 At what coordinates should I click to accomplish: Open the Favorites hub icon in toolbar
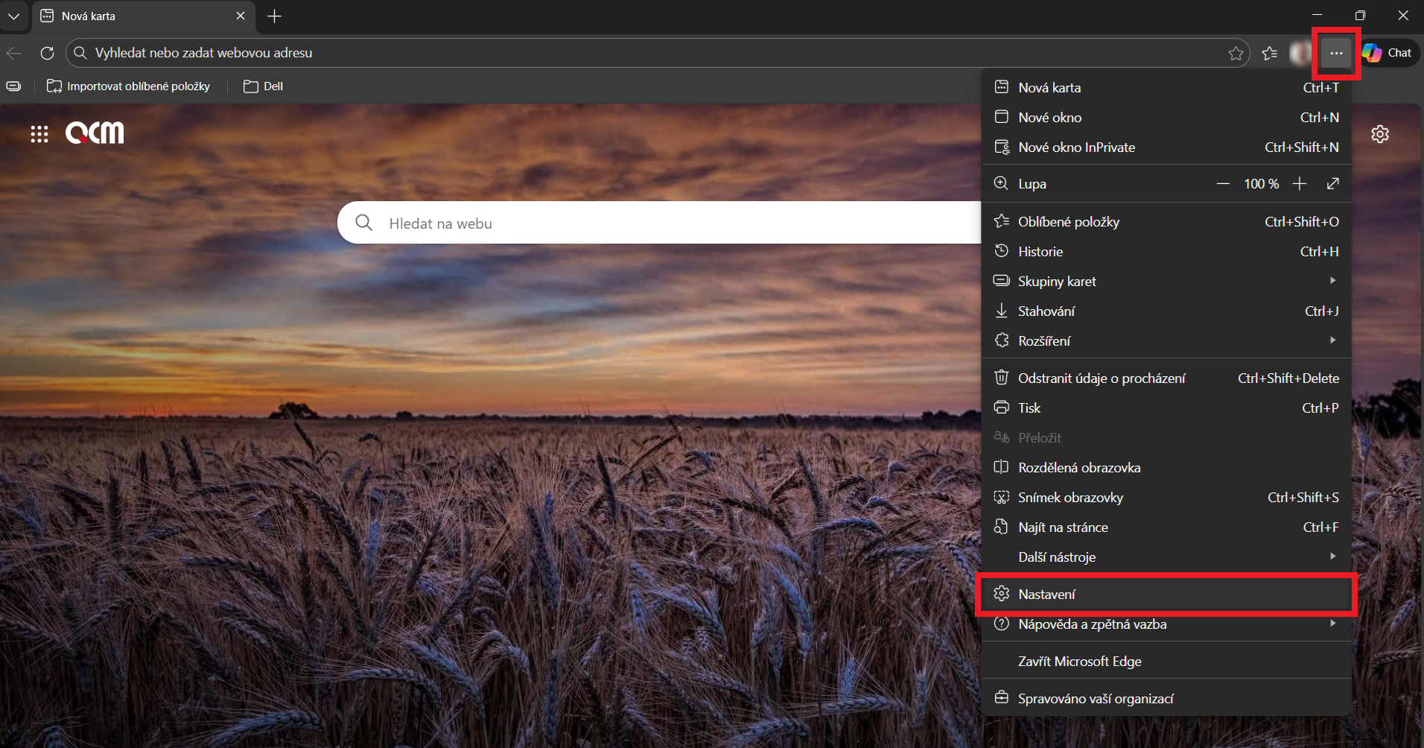tap(1270, 53)
